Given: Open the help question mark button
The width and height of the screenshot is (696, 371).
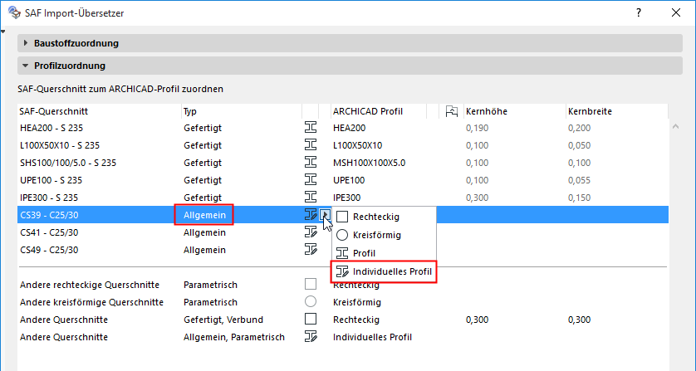Looking at the screenshot, I should 639,13.
